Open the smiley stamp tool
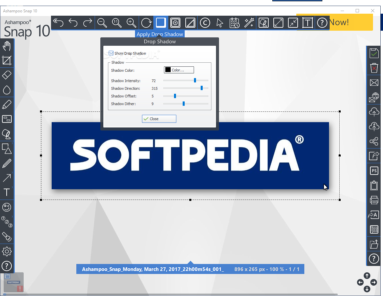383x296 pixels. pyautogui.click(x=7, y=207)
